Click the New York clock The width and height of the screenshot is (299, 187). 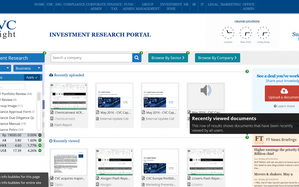click(246, 33)
